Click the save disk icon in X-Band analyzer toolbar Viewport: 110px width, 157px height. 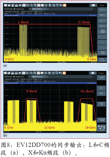point(13,73)
